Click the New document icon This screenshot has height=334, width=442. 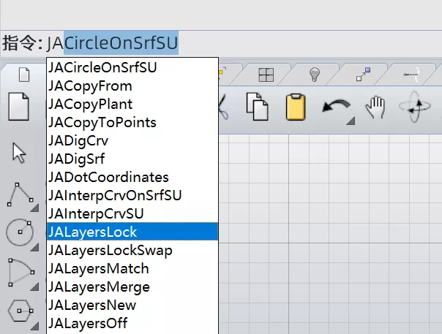coord(18,107)
